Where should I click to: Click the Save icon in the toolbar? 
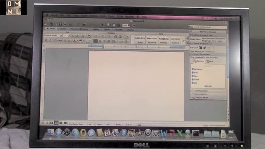tap(60, 24)
